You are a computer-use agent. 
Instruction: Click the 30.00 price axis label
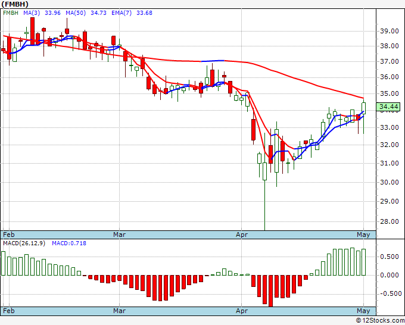390,182
